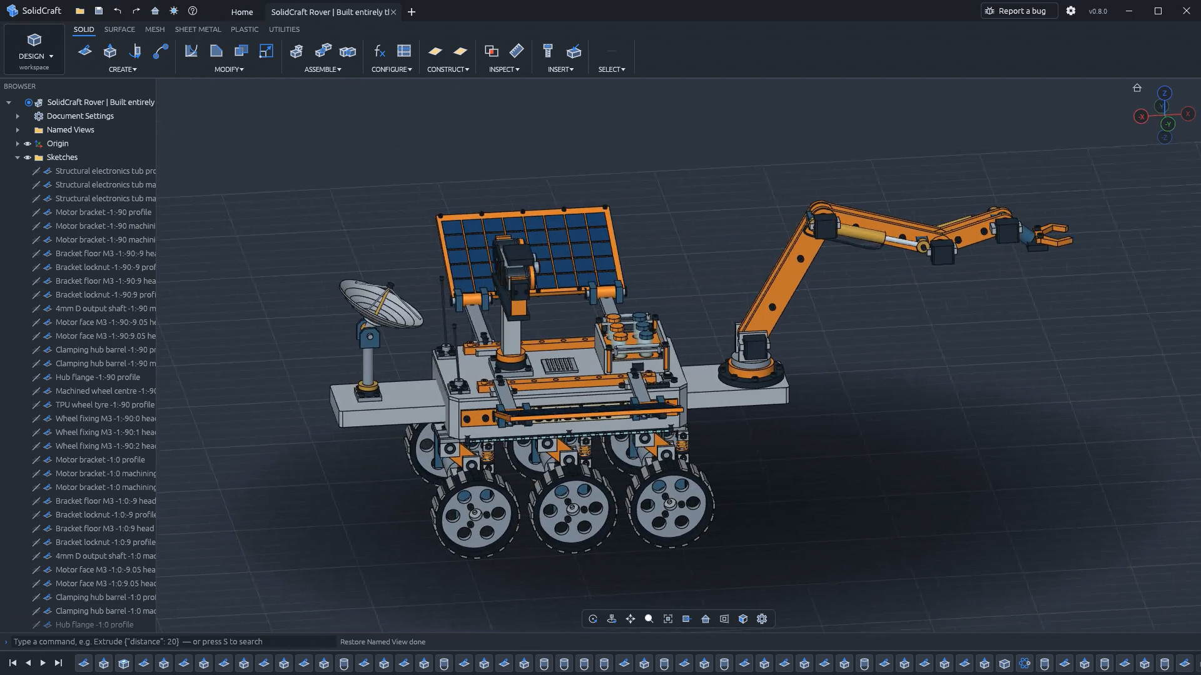Viewport: 1201px width, 675px height.
Task: Toggle visibility of the Origin folder
Action: click(28, 144)
